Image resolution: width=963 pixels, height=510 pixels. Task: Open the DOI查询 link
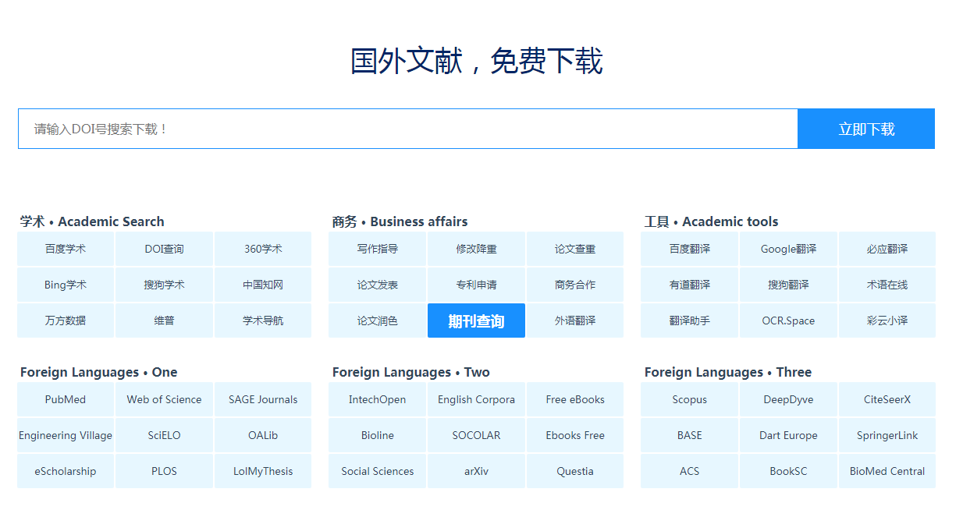pyautogui.click(x=164, y=249)
